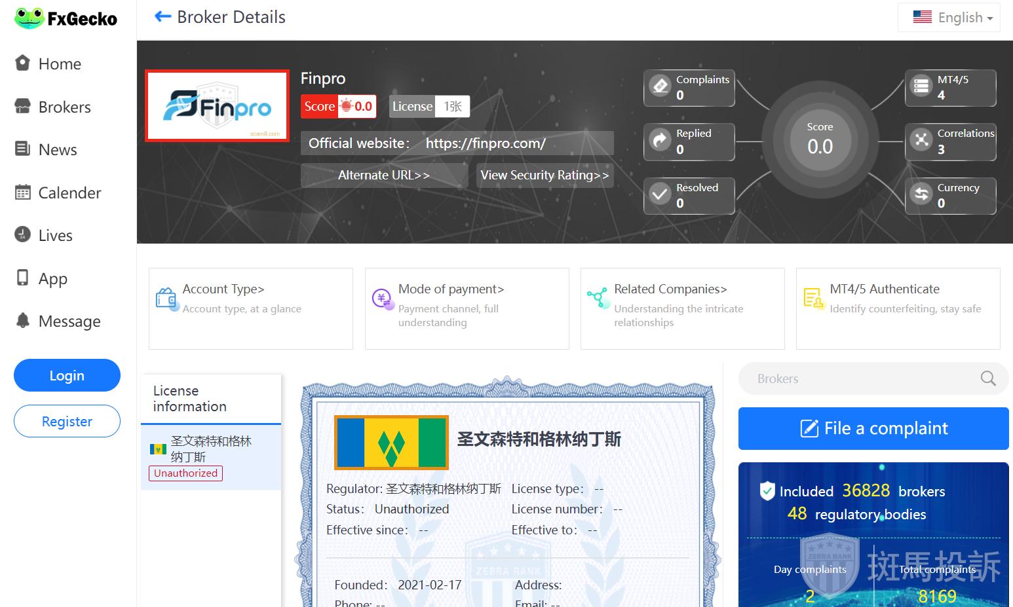
Task: Open the English language dropdown
Action: pyautogui.click(x=953, y=18)
